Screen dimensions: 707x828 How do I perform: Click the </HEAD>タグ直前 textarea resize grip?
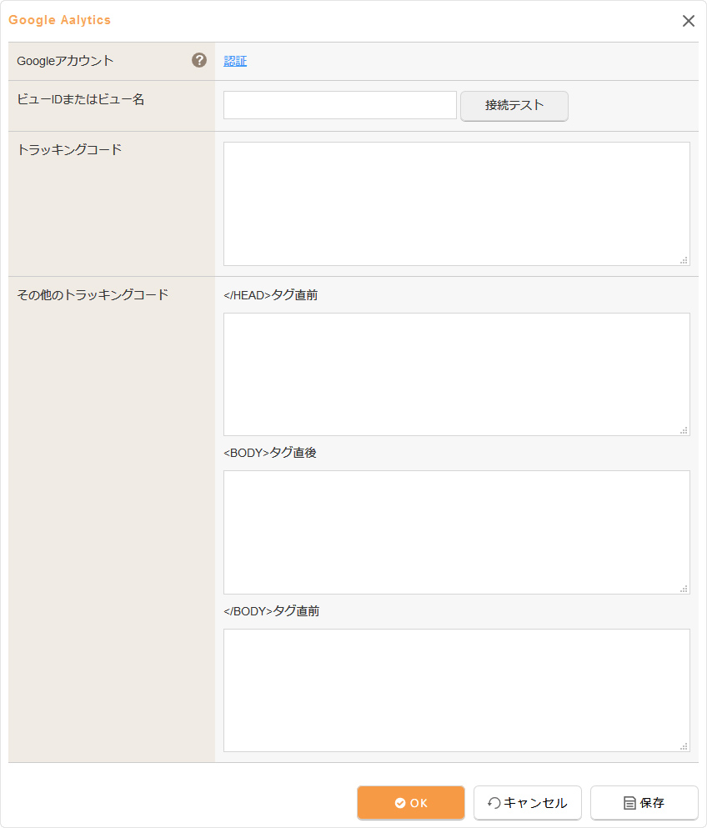[x=684, y=430]
